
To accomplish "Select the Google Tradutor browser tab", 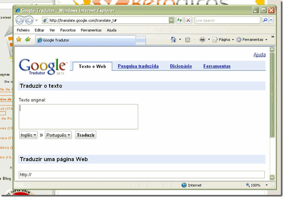I will pos(85,40).
